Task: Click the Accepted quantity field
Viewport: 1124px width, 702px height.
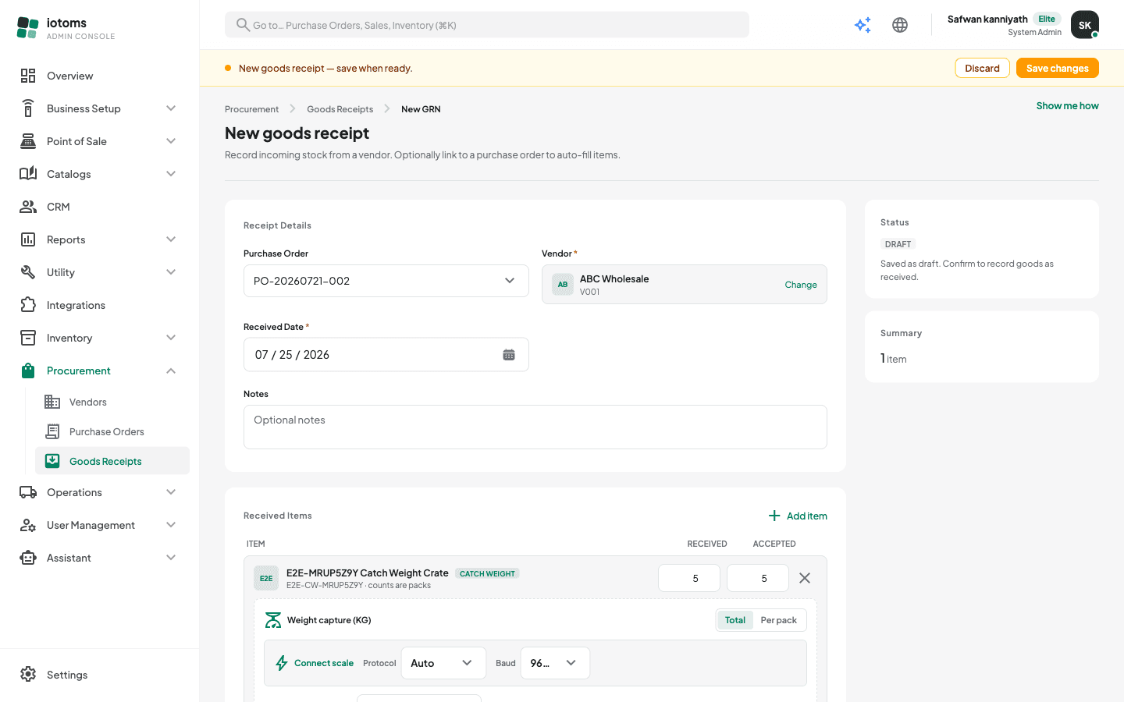Action: [758, 578]
